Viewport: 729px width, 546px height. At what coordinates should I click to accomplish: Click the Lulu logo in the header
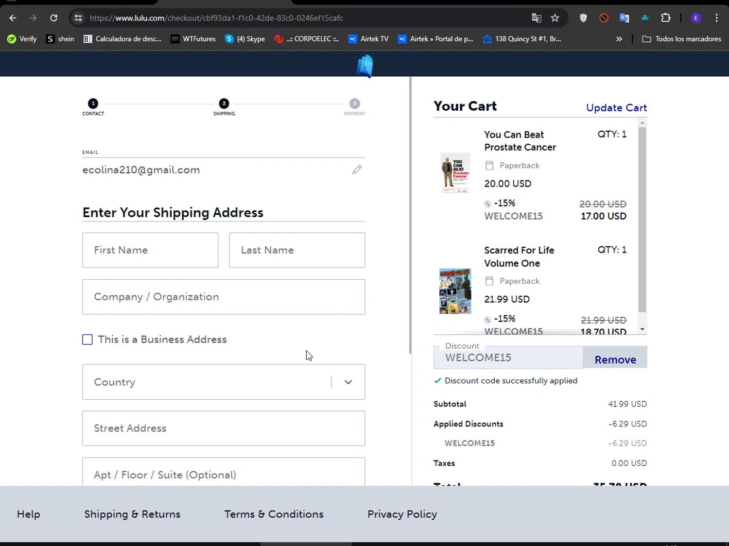(365, 66)
